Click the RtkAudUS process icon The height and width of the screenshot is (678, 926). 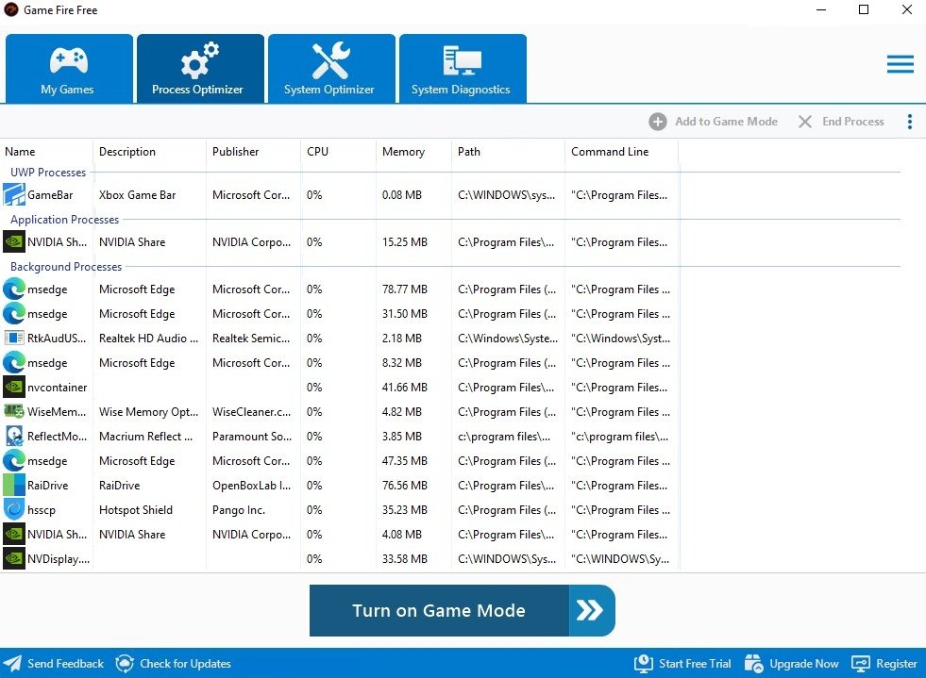[14, 339]
